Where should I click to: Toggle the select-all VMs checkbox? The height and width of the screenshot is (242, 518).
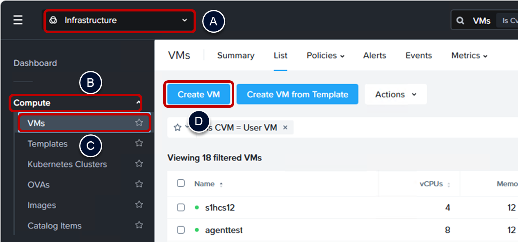click(181, 183)
